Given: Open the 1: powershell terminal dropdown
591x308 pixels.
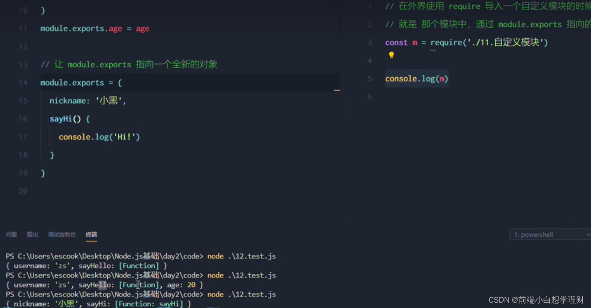Looking at the screenshot, I should click(551, 235).
